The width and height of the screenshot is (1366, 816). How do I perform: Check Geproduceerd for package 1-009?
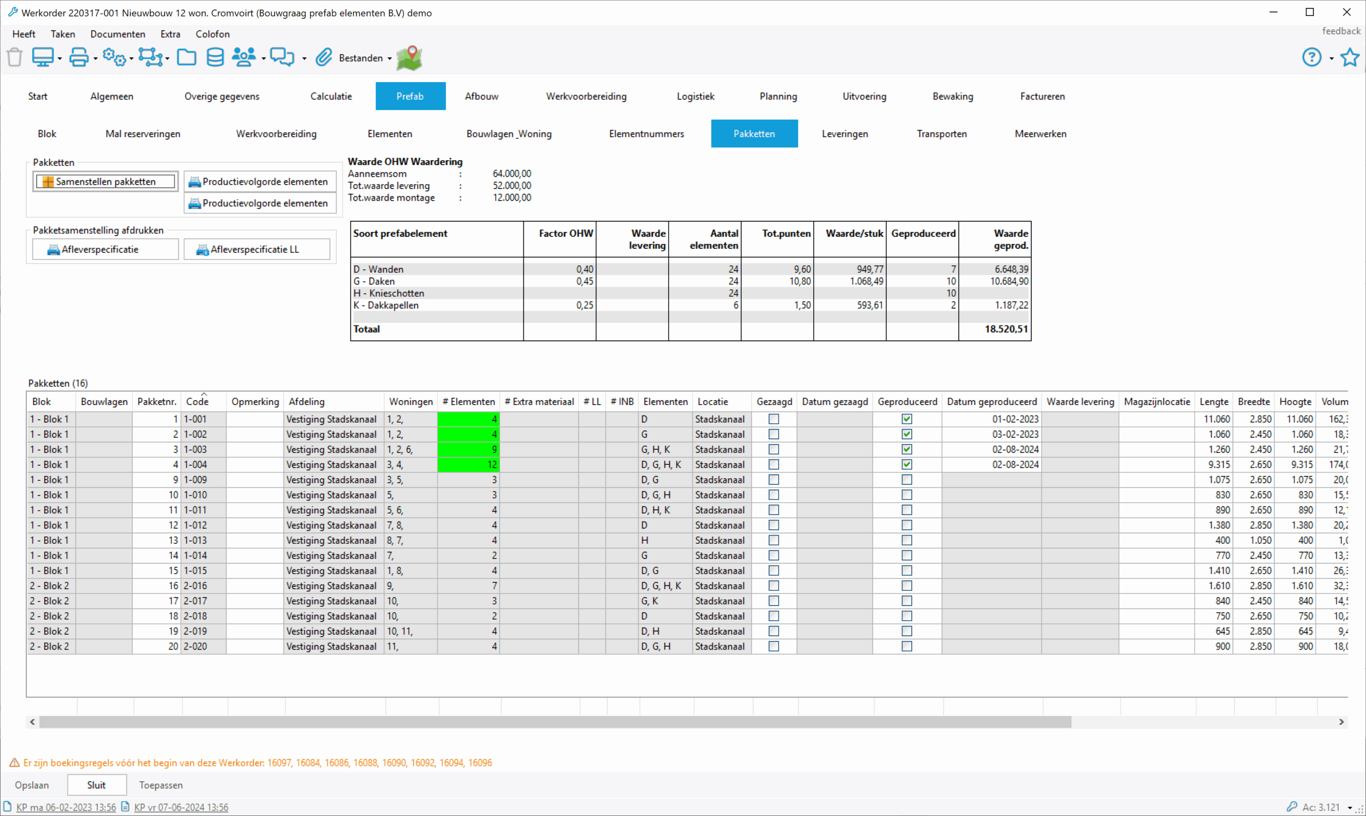(907, 479)
